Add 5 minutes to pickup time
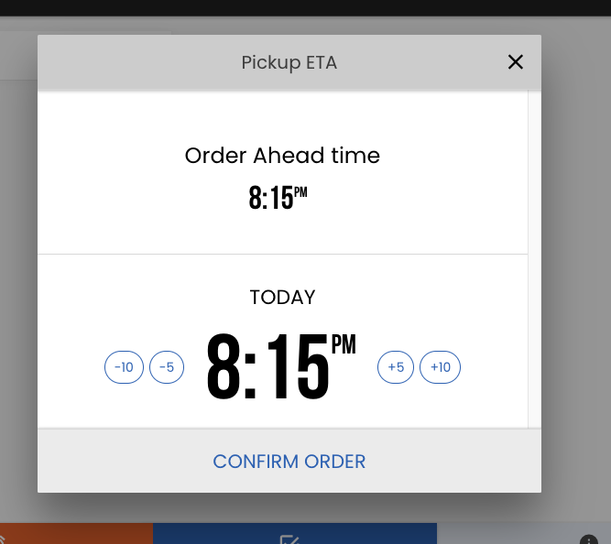The width and height of the screenshot is (611, 544). (396, 367)
